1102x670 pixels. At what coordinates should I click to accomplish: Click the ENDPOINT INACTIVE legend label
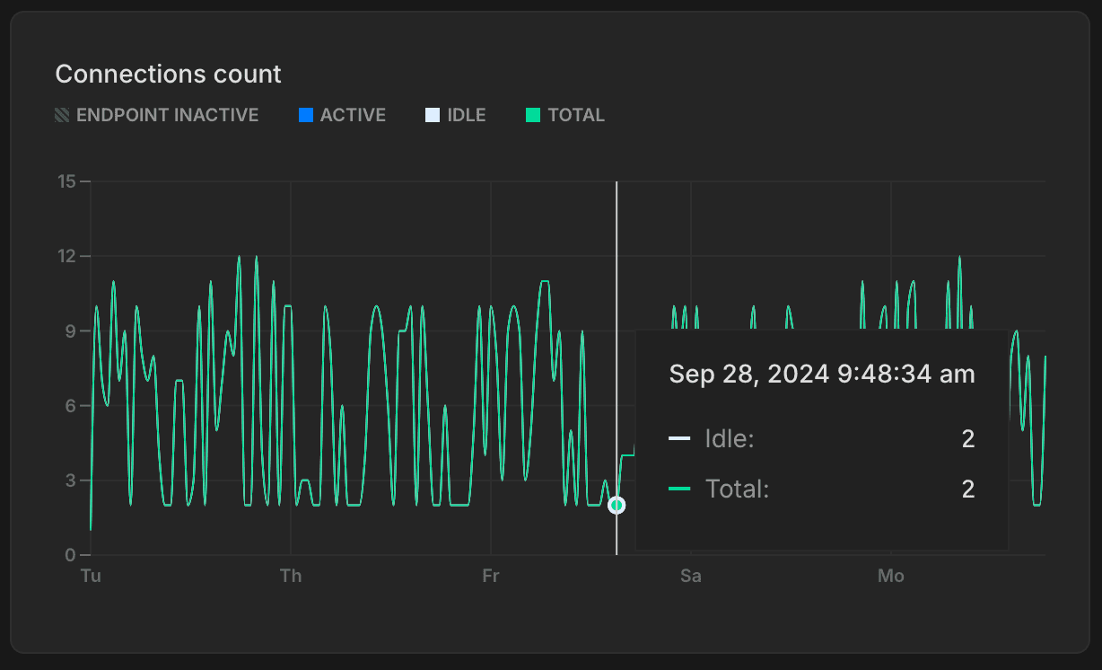pyautogui.click(x=168, y=115)
